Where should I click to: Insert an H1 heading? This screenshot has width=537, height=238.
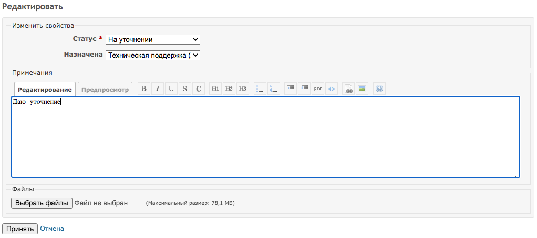point(215,89)
